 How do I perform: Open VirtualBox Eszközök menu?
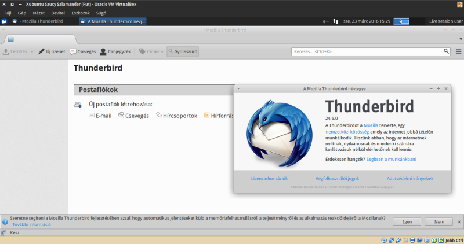(81, 13)
